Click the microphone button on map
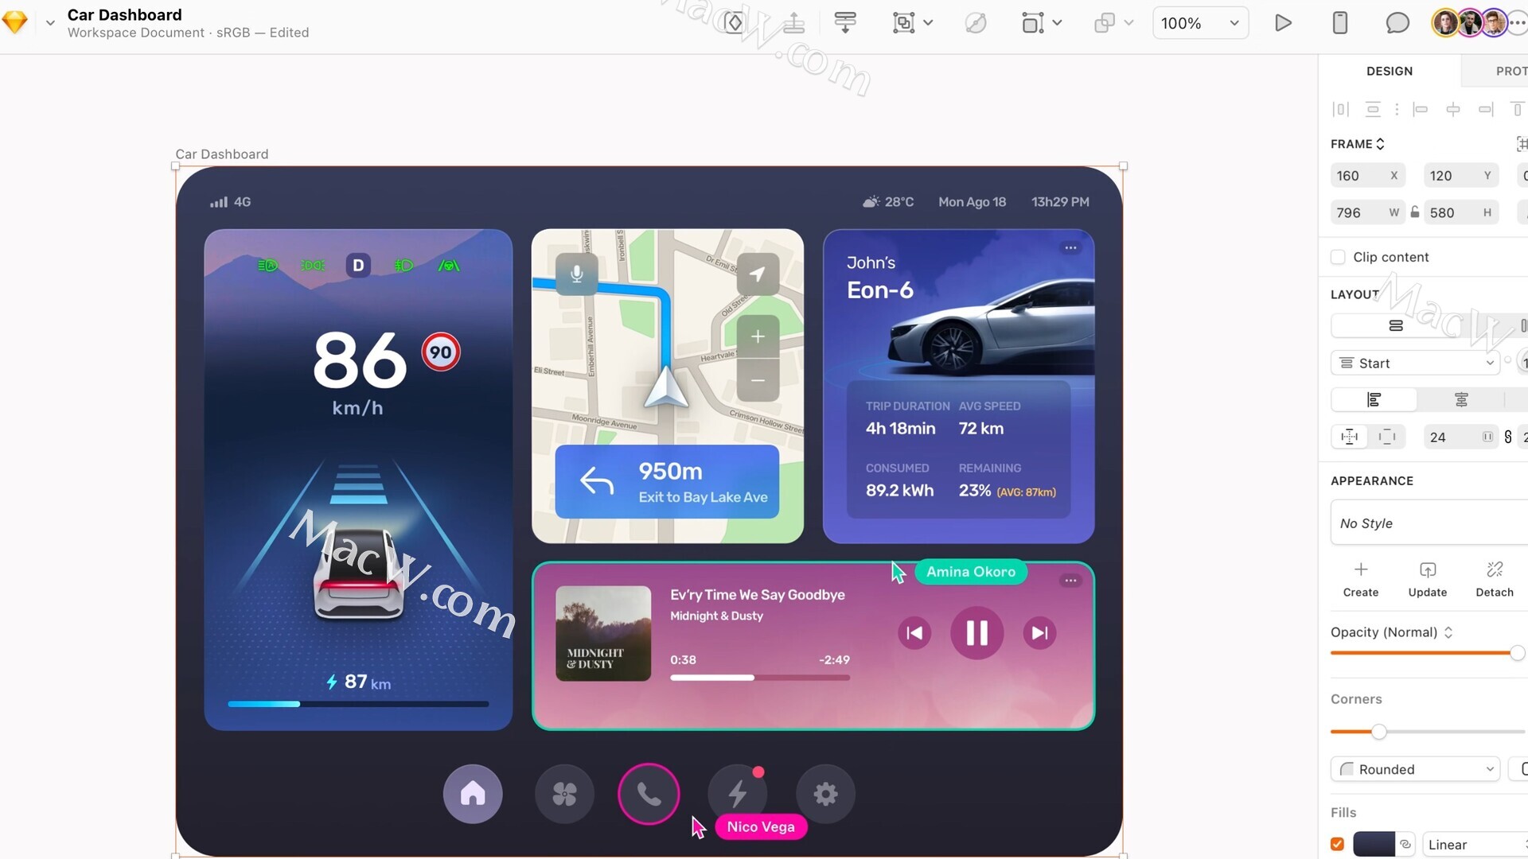The height and width of the screenshot is (859, 1528). (577, 274)
